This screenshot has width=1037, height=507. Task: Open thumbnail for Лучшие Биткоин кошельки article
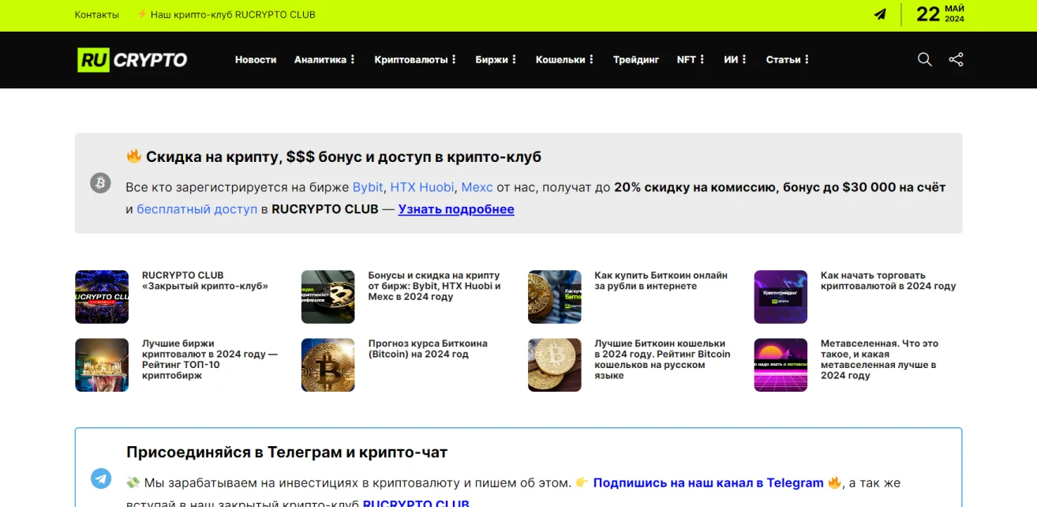[555, 365]
